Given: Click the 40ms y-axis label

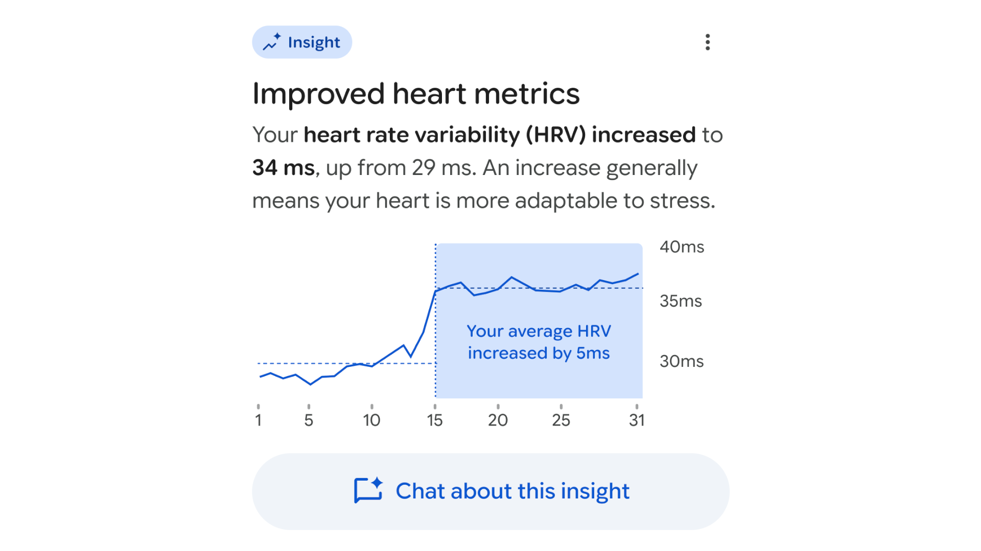Looking at the screenshot, I should pyautogui.click(x=682, y=247).
